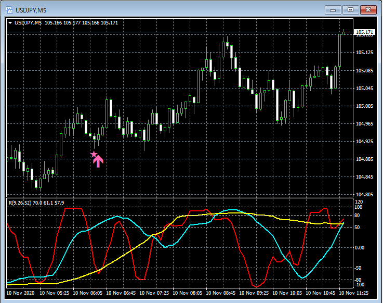Click time axis label 10 Nov 07:25

click(x=154, y=293)
